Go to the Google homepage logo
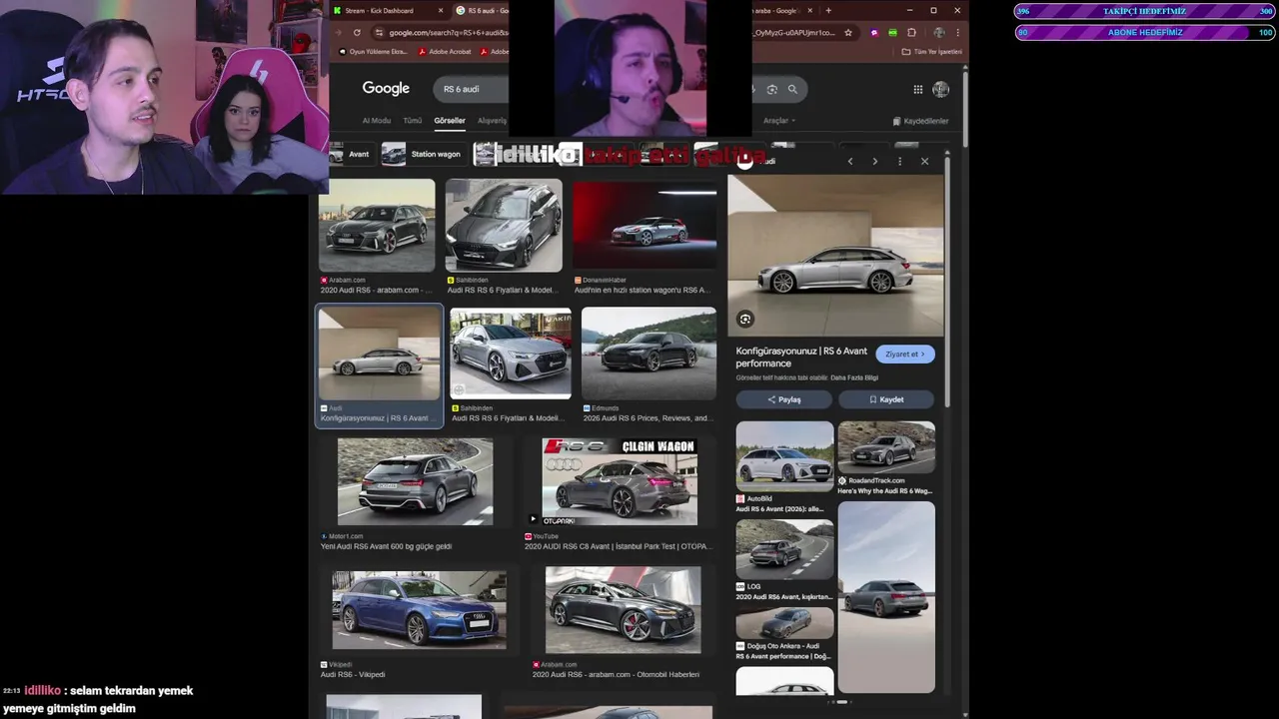This screenshot has height=719, width=1279. click(x=386, y=88)
